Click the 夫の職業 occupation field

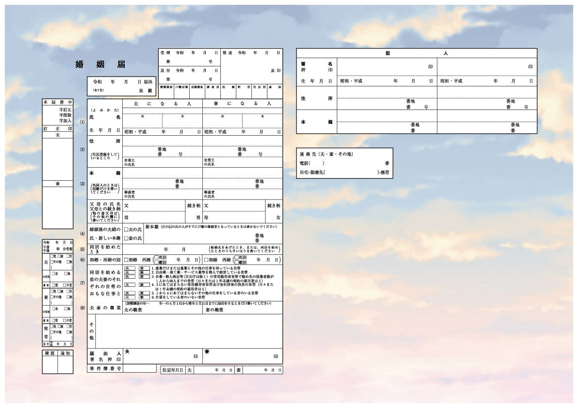click(x=162, y=310)
